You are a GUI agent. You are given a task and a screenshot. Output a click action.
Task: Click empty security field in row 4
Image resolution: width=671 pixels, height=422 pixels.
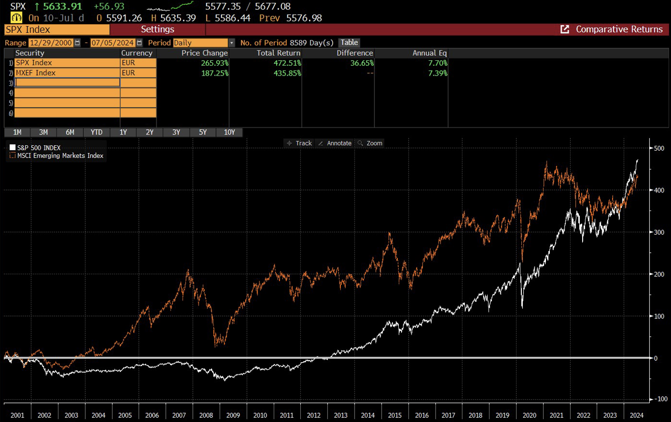coord(67,93)
